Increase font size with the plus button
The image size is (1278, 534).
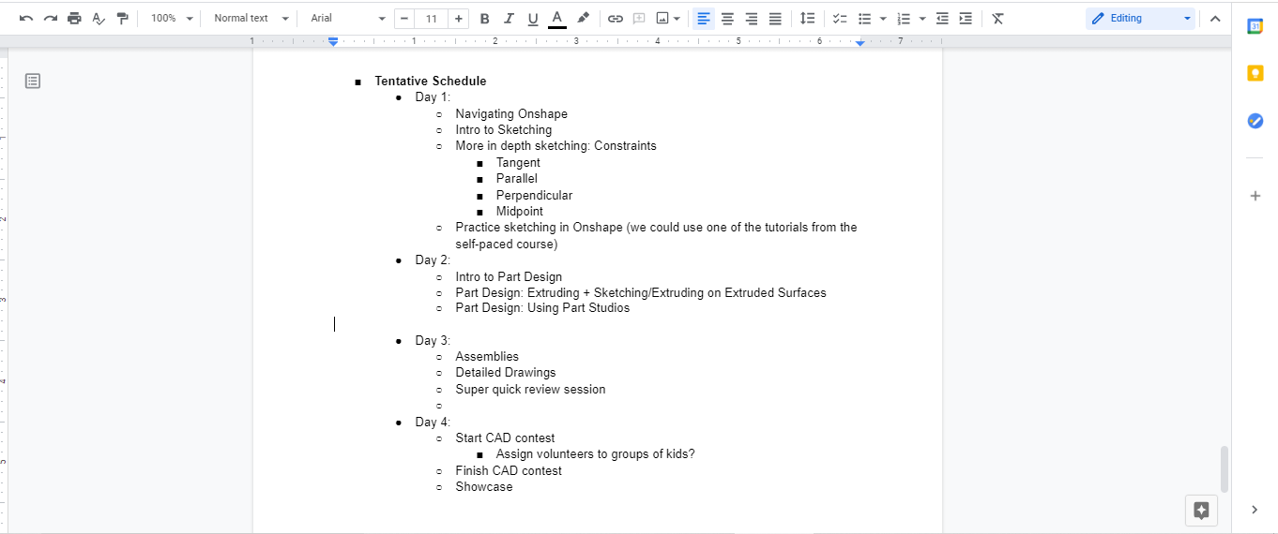[x=459, y=18]
